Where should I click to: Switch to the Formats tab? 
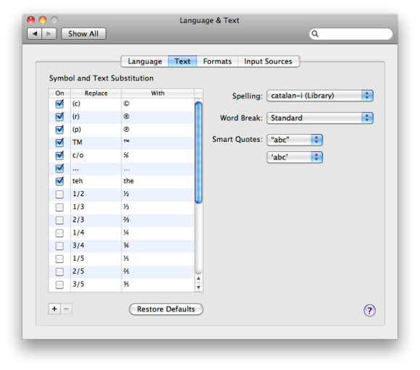[x=217, y=62]
